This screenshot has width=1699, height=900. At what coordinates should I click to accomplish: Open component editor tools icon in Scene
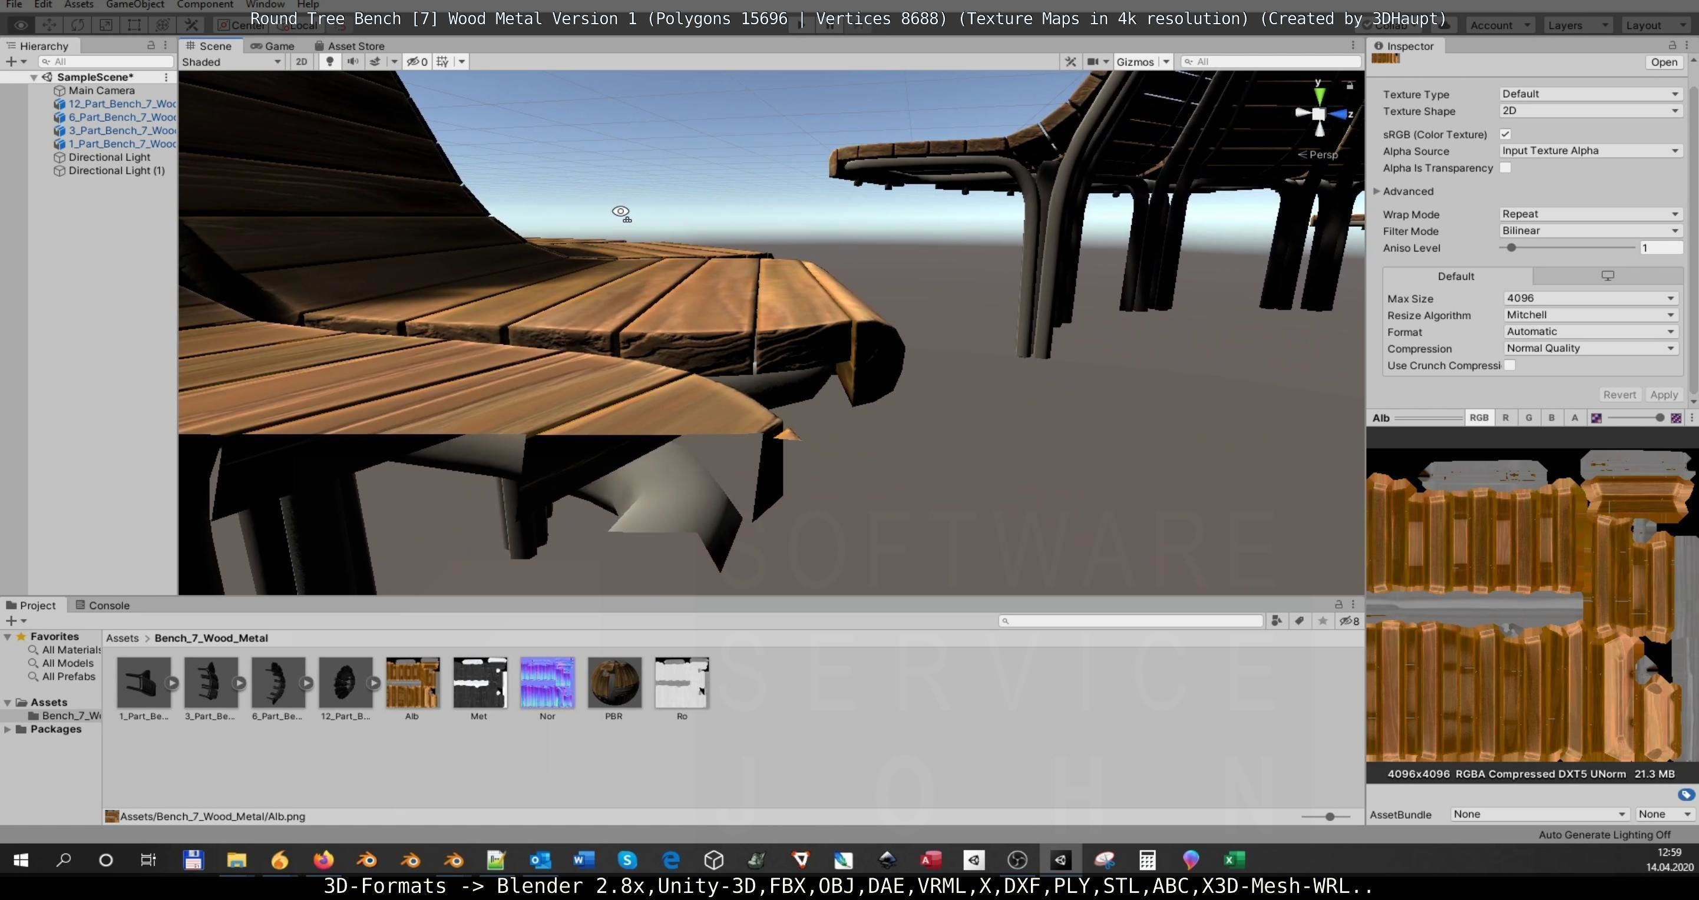tap(1070, 61)
